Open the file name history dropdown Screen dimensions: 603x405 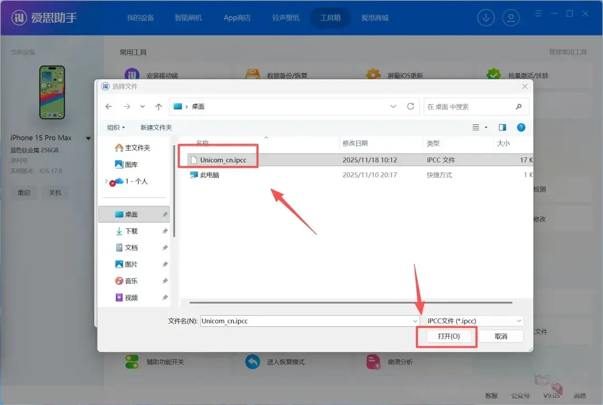[x=415, y=321]
